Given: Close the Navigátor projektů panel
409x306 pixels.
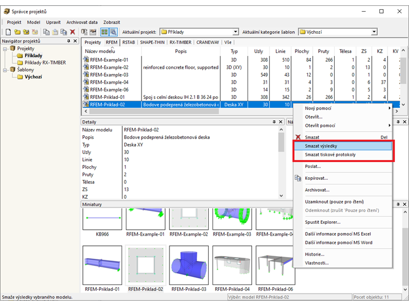Looking at the screenshot, I should (75, 41).
